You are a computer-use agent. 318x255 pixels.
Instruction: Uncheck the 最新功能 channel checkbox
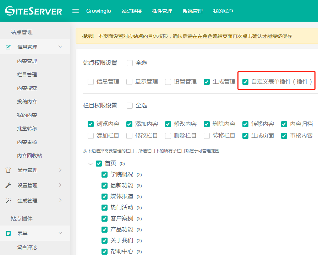click(x=104, y=185)
